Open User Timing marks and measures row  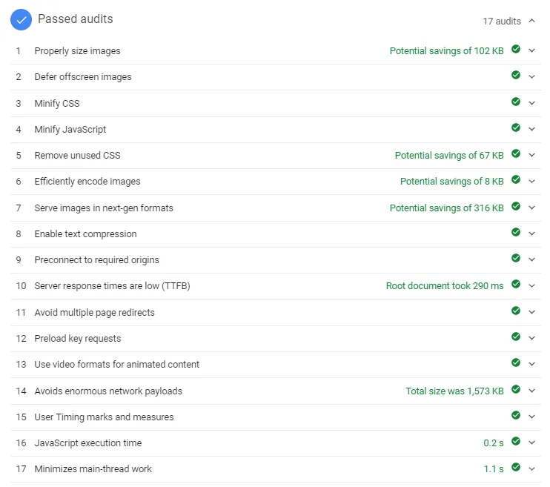(276, 417)
